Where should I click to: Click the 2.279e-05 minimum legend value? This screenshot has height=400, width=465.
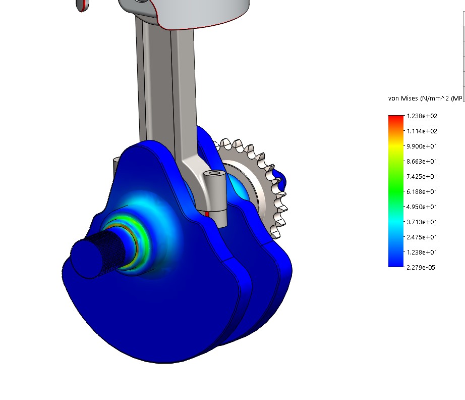421,268
